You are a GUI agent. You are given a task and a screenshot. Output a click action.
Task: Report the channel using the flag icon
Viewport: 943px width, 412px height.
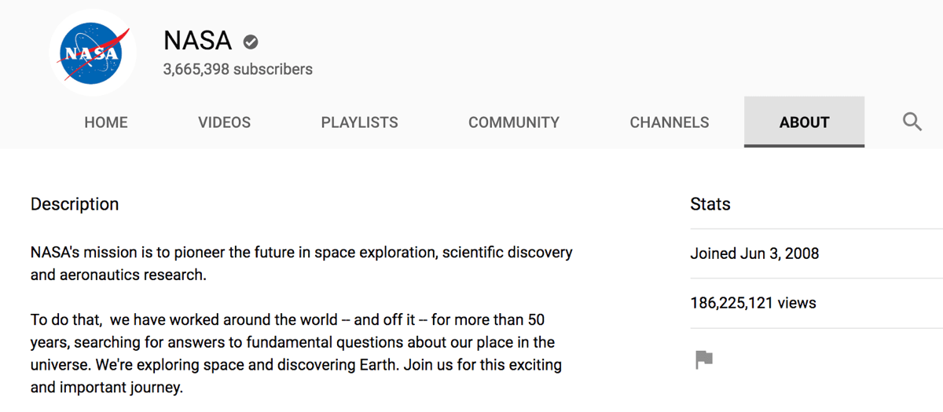pos(704,360)
